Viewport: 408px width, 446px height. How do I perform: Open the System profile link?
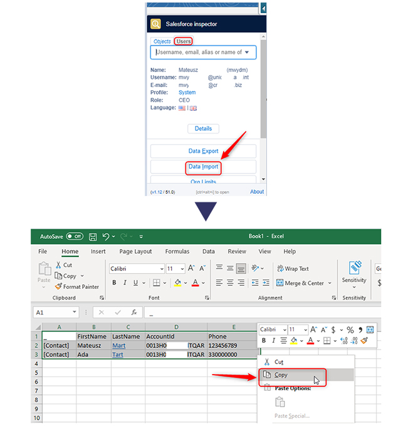coord(187,92)
